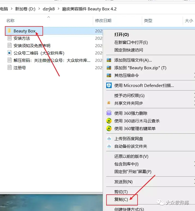Click the 360 icon beside 管理右键菜单
Screen dimensions: 195x211
[x=109, y=128]
